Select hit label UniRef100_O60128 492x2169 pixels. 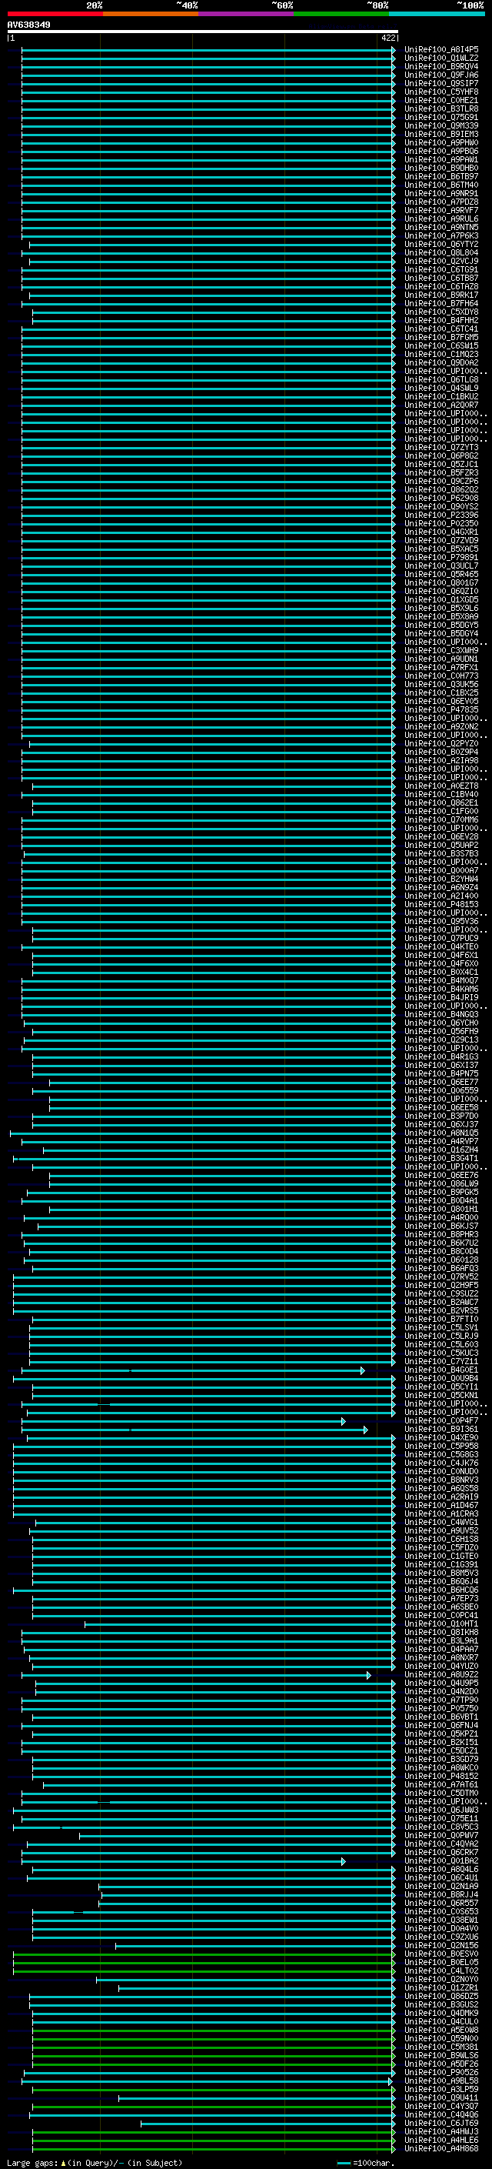click(x=441, y=1260)
